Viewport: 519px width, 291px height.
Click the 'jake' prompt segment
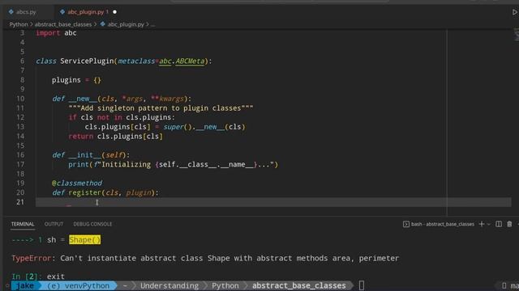click(25, 285)
